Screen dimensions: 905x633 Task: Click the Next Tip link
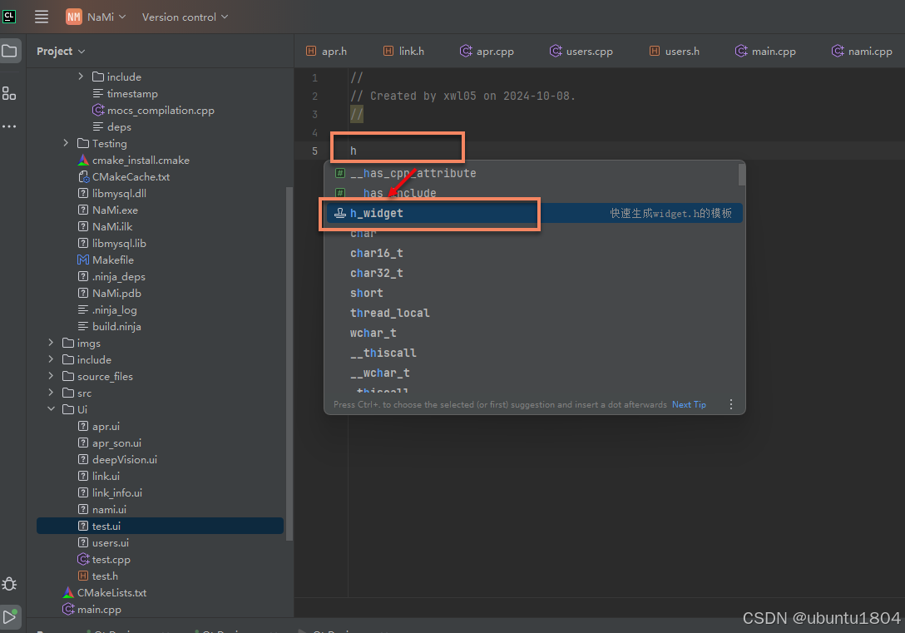[x=689, y=403]
